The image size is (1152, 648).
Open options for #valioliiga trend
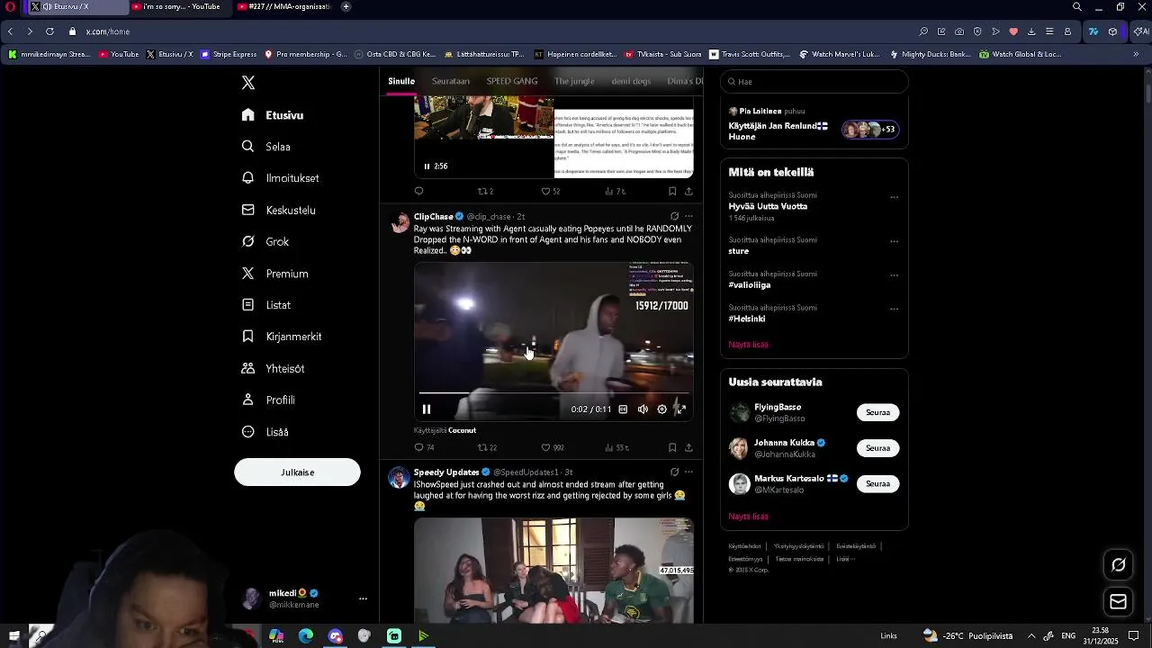(894, 275)
